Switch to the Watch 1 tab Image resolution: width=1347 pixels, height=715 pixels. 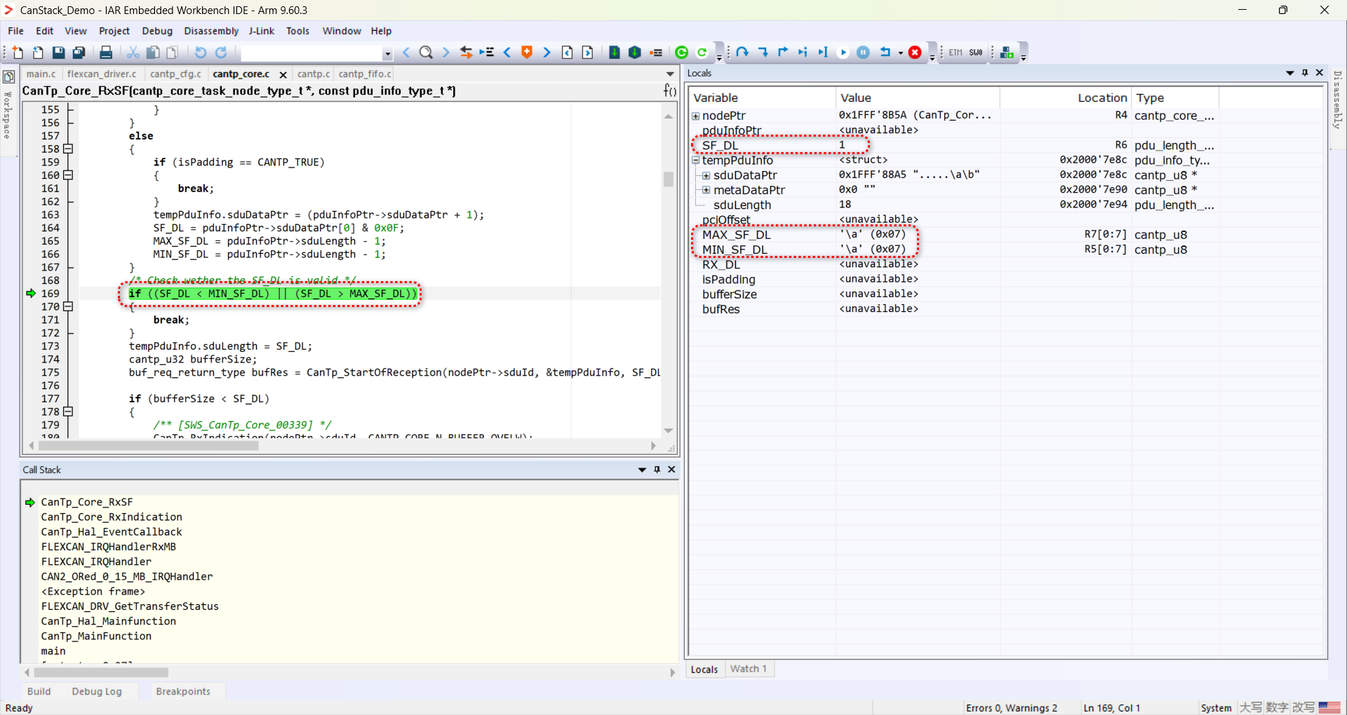tap(748, 669)
